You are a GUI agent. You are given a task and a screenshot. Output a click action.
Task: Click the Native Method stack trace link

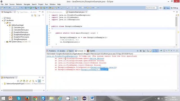[96, 58]
